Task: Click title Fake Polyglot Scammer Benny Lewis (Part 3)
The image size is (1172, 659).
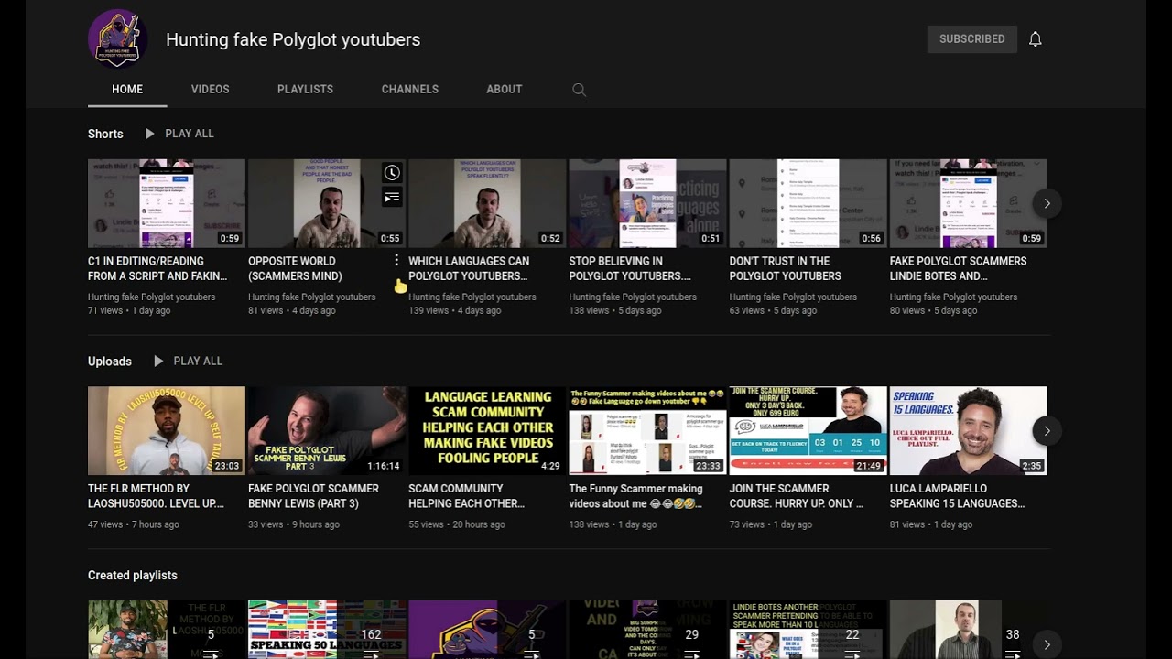Action: (x=313, y=496)
